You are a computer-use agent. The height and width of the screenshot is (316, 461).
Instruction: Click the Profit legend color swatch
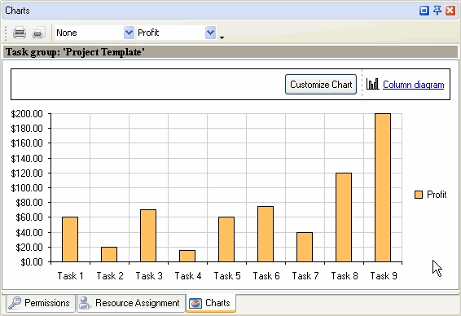click(x=419, y=195)
